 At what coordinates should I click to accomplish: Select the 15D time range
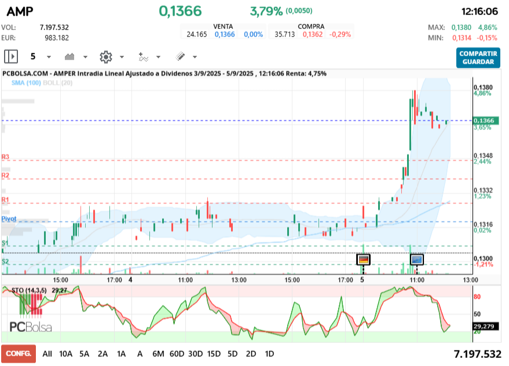214,354
